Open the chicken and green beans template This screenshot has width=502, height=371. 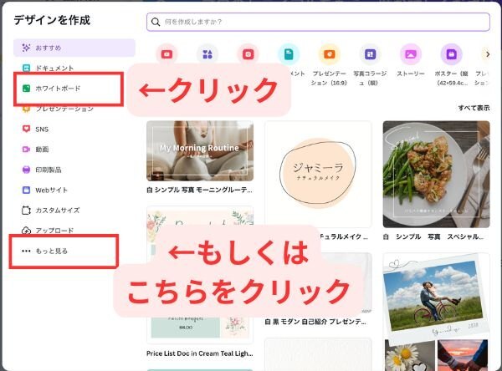[437, 174]
